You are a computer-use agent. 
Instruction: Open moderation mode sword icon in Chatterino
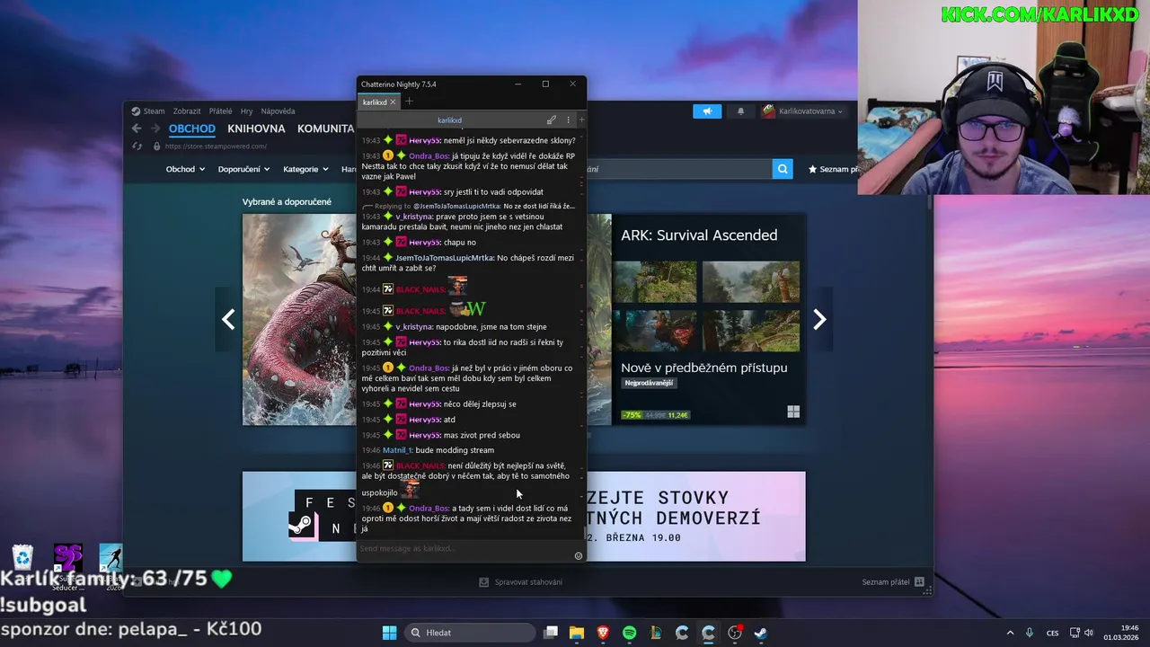(551, 120)
